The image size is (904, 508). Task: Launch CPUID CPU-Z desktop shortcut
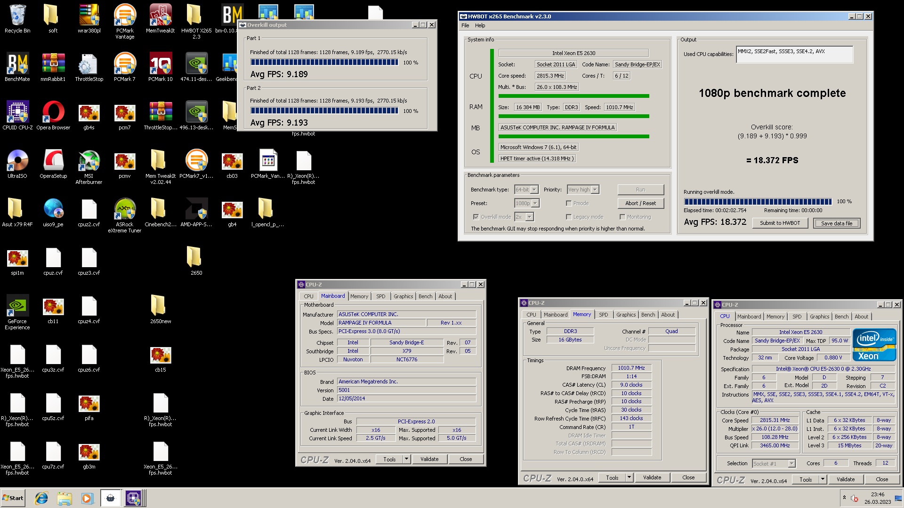pyautogui.click(x=17, y=116)
